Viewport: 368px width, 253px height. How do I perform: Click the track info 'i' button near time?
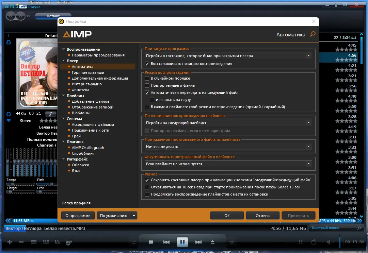(50, 114)
